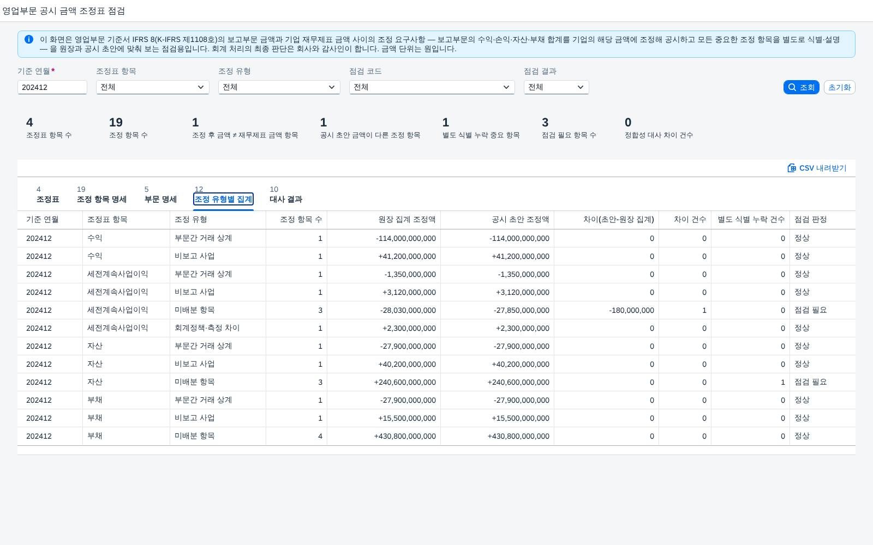Expand the 점검 결과 dropdown
Viewport: 873px width, 545px height.
pos(557,87)
